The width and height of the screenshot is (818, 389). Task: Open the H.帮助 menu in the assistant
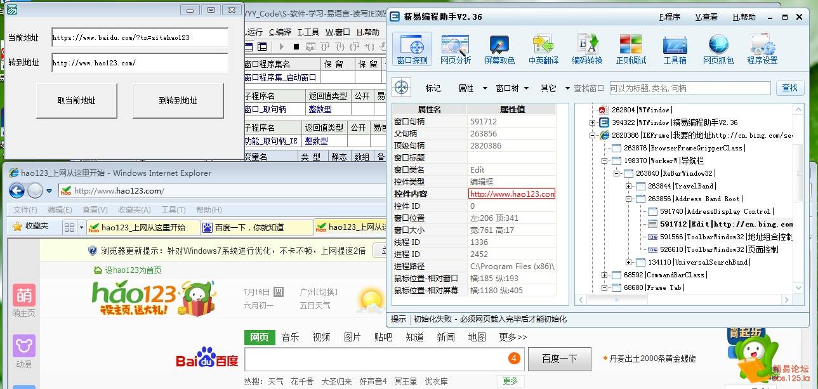[744, 17]
